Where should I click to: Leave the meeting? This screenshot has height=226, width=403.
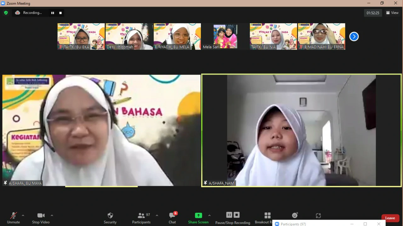click(390, 218)
